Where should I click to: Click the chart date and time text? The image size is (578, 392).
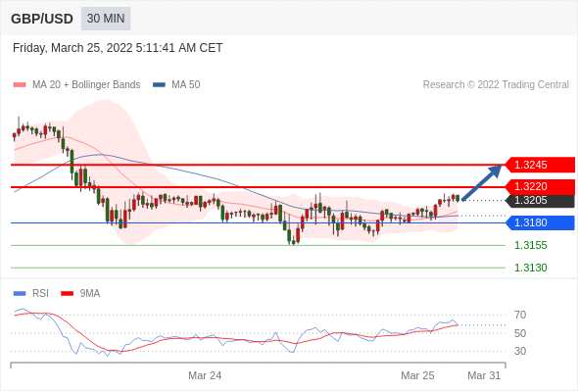click(x=118, y=48)
